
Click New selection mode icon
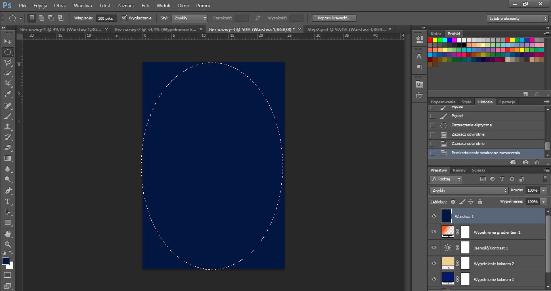(x=31, y=18)
